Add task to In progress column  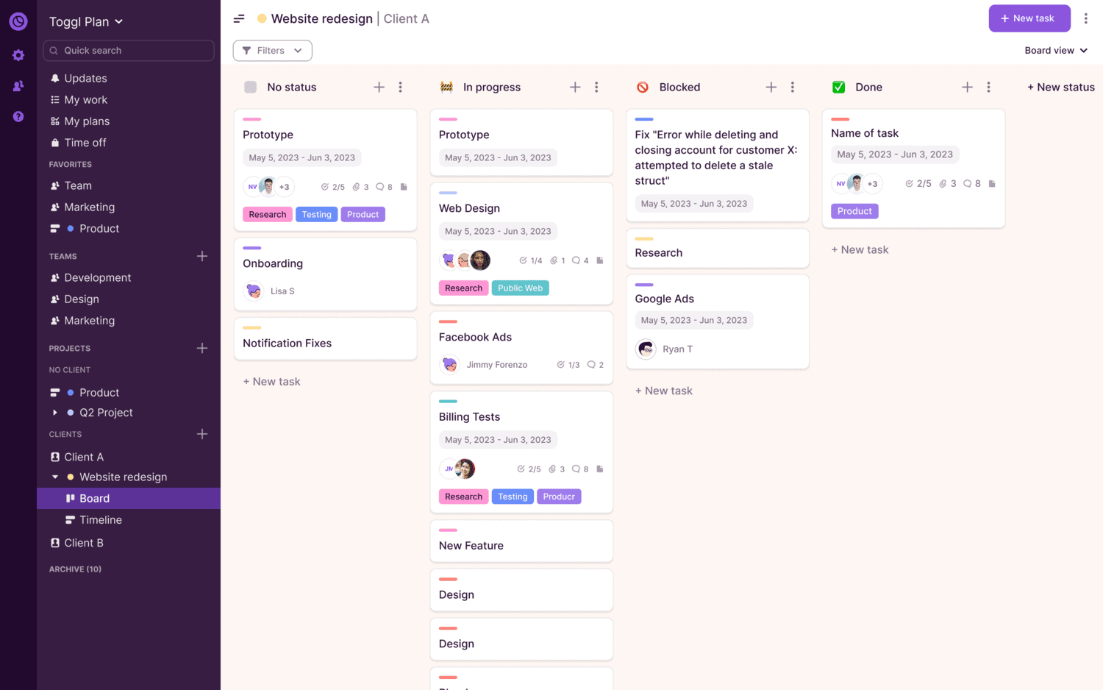[575, 87]
